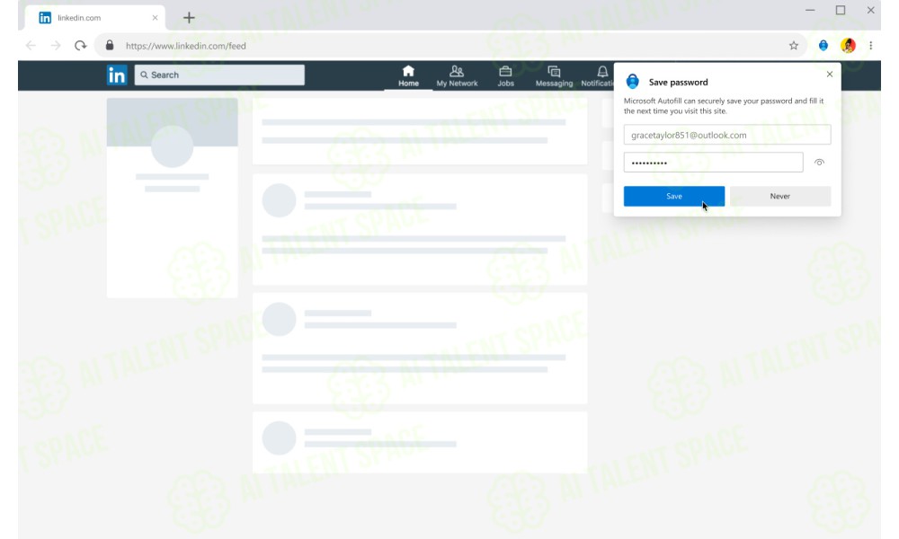
Task: Show the saved password with the eye icon
Action: (x=819, y=163)
